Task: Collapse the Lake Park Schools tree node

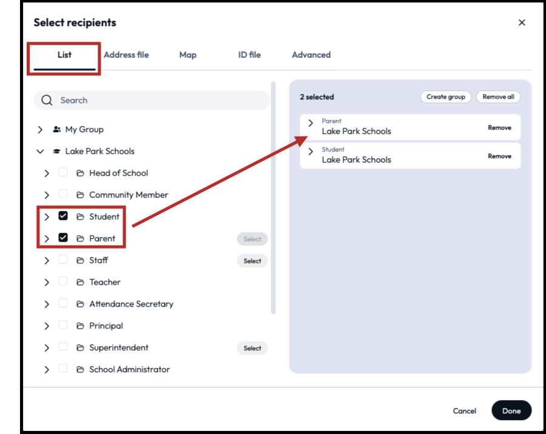Action: tap(40, 152)
